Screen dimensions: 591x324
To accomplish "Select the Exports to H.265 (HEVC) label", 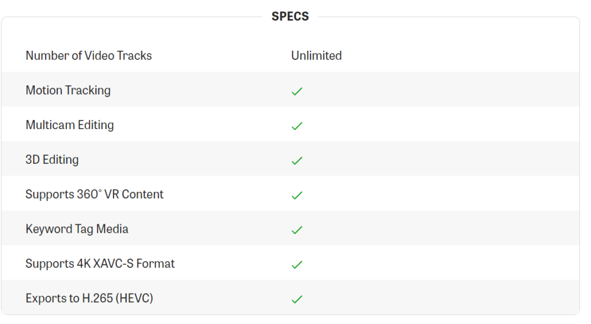I will pyautogui.click(x=89, y=298).
